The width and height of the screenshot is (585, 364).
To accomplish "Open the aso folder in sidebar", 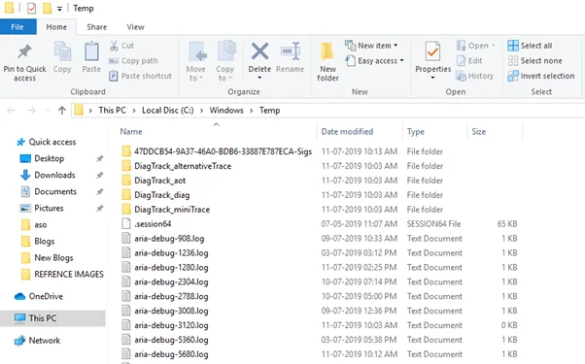I will (34, 225).
